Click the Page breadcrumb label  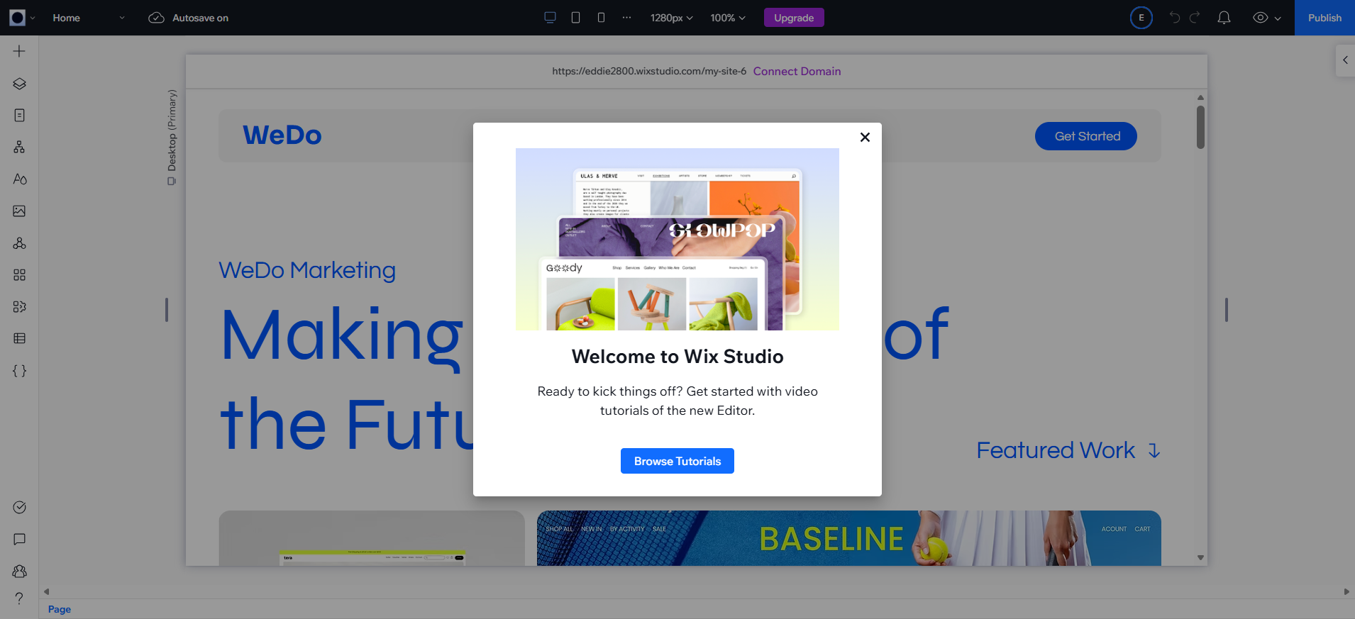(60, 609)
